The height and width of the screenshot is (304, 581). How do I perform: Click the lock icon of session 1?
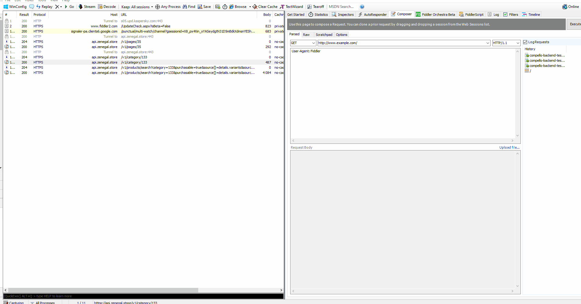tap(7, 21)
